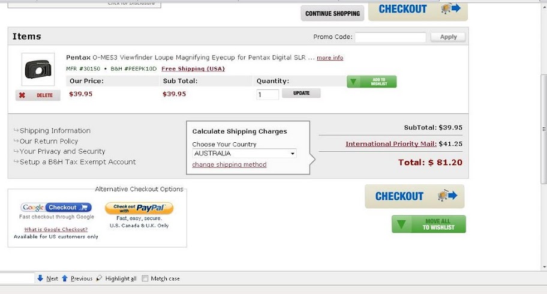Apply the promo code
Screen dimensions: 547x294
tap(448, 37)
